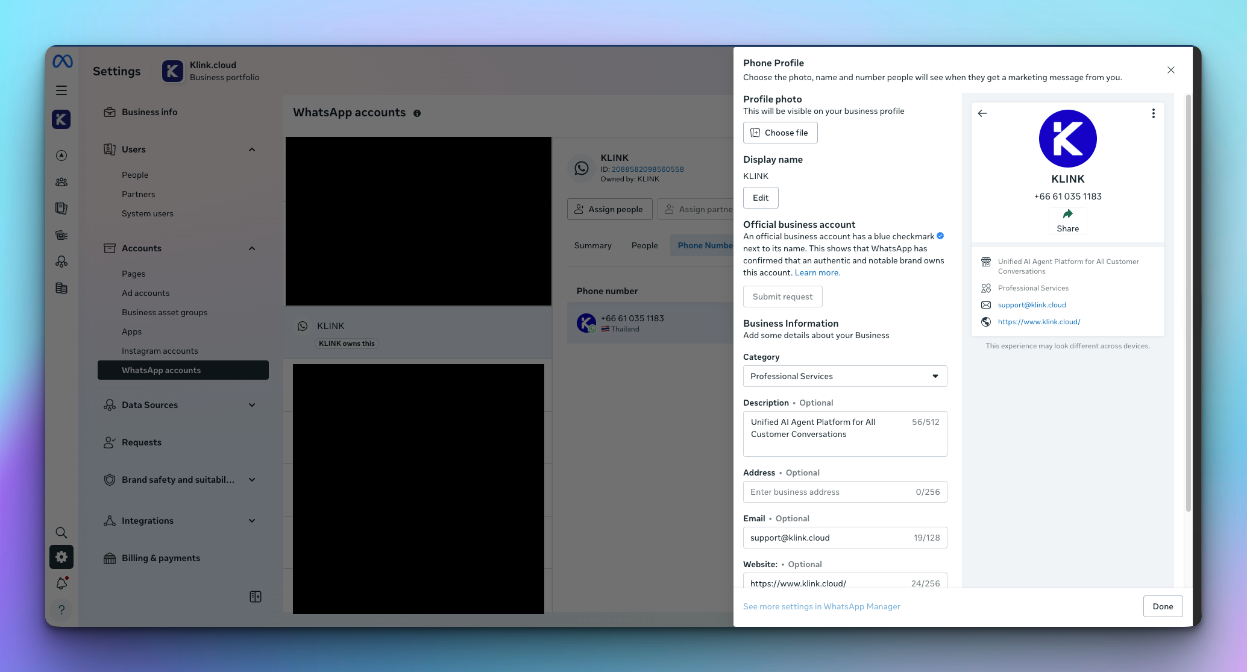1247x672 pixels.
Task: Open See more settings in WhatsApp Manager
Action: pyautogui.click(x=821, y=606)
